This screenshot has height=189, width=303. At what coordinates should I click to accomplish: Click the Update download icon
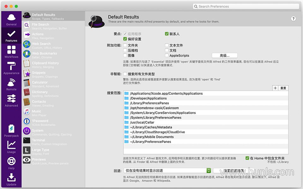coord(11,178)
